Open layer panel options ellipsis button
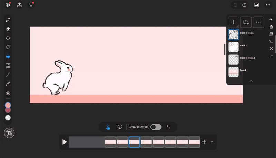The width and height of the screenshot is (276, 158). coord(258,22)
